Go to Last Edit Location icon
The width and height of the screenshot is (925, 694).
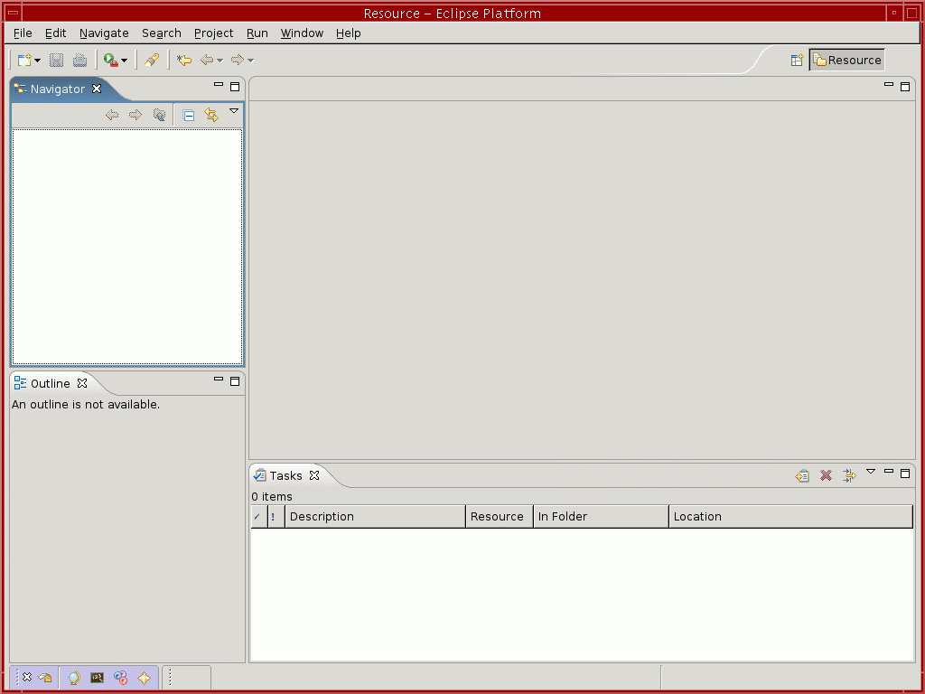(x=184, y=61)
